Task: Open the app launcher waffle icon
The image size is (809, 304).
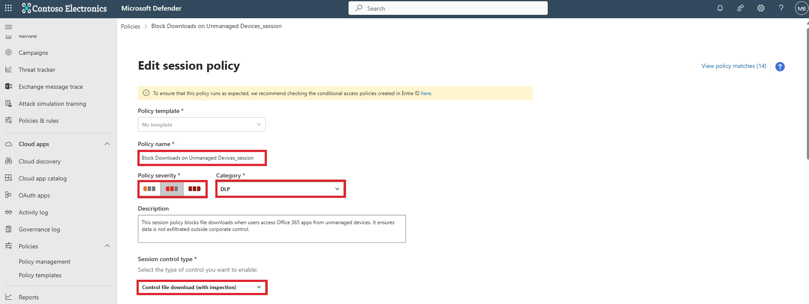Action: click(x=8, y=8)
